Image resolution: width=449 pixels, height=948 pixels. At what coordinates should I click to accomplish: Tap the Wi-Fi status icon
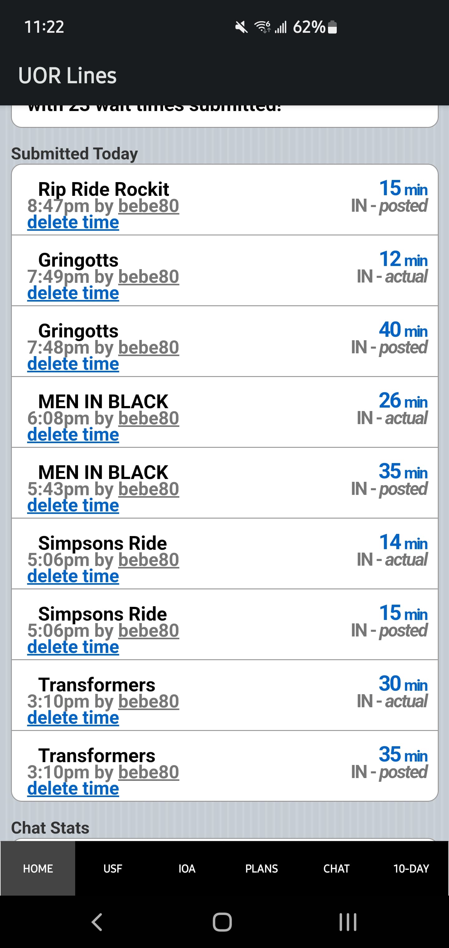(x=263, y=27)
